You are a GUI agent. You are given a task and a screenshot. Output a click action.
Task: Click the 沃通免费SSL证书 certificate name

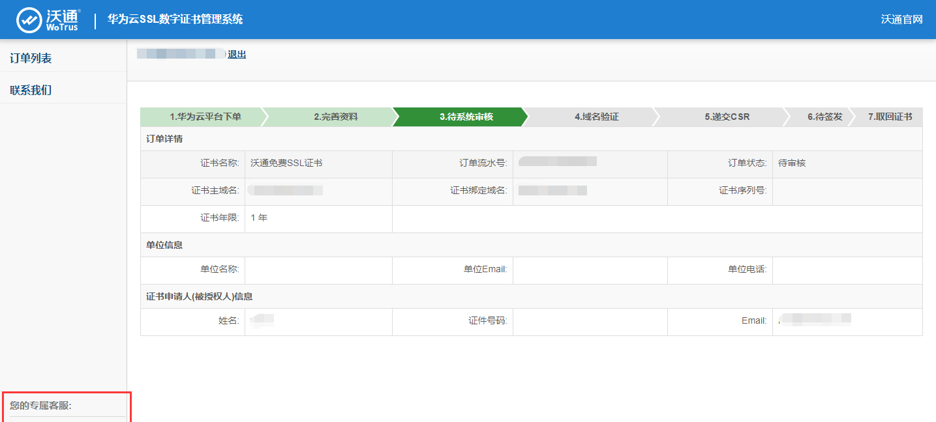coord(286,163)
